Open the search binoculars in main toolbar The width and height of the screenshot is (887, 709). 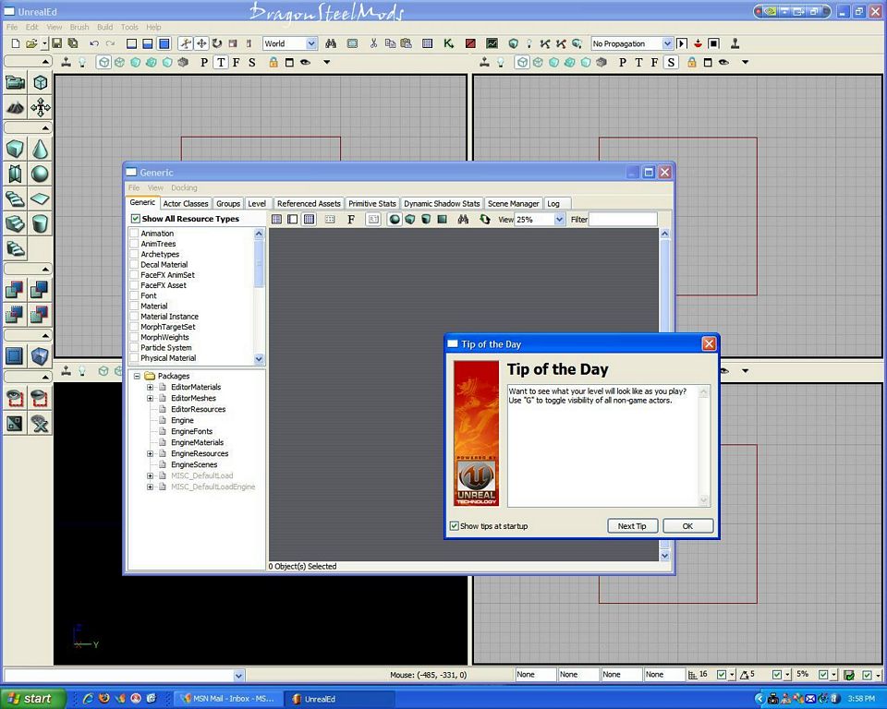pos(330,43)
